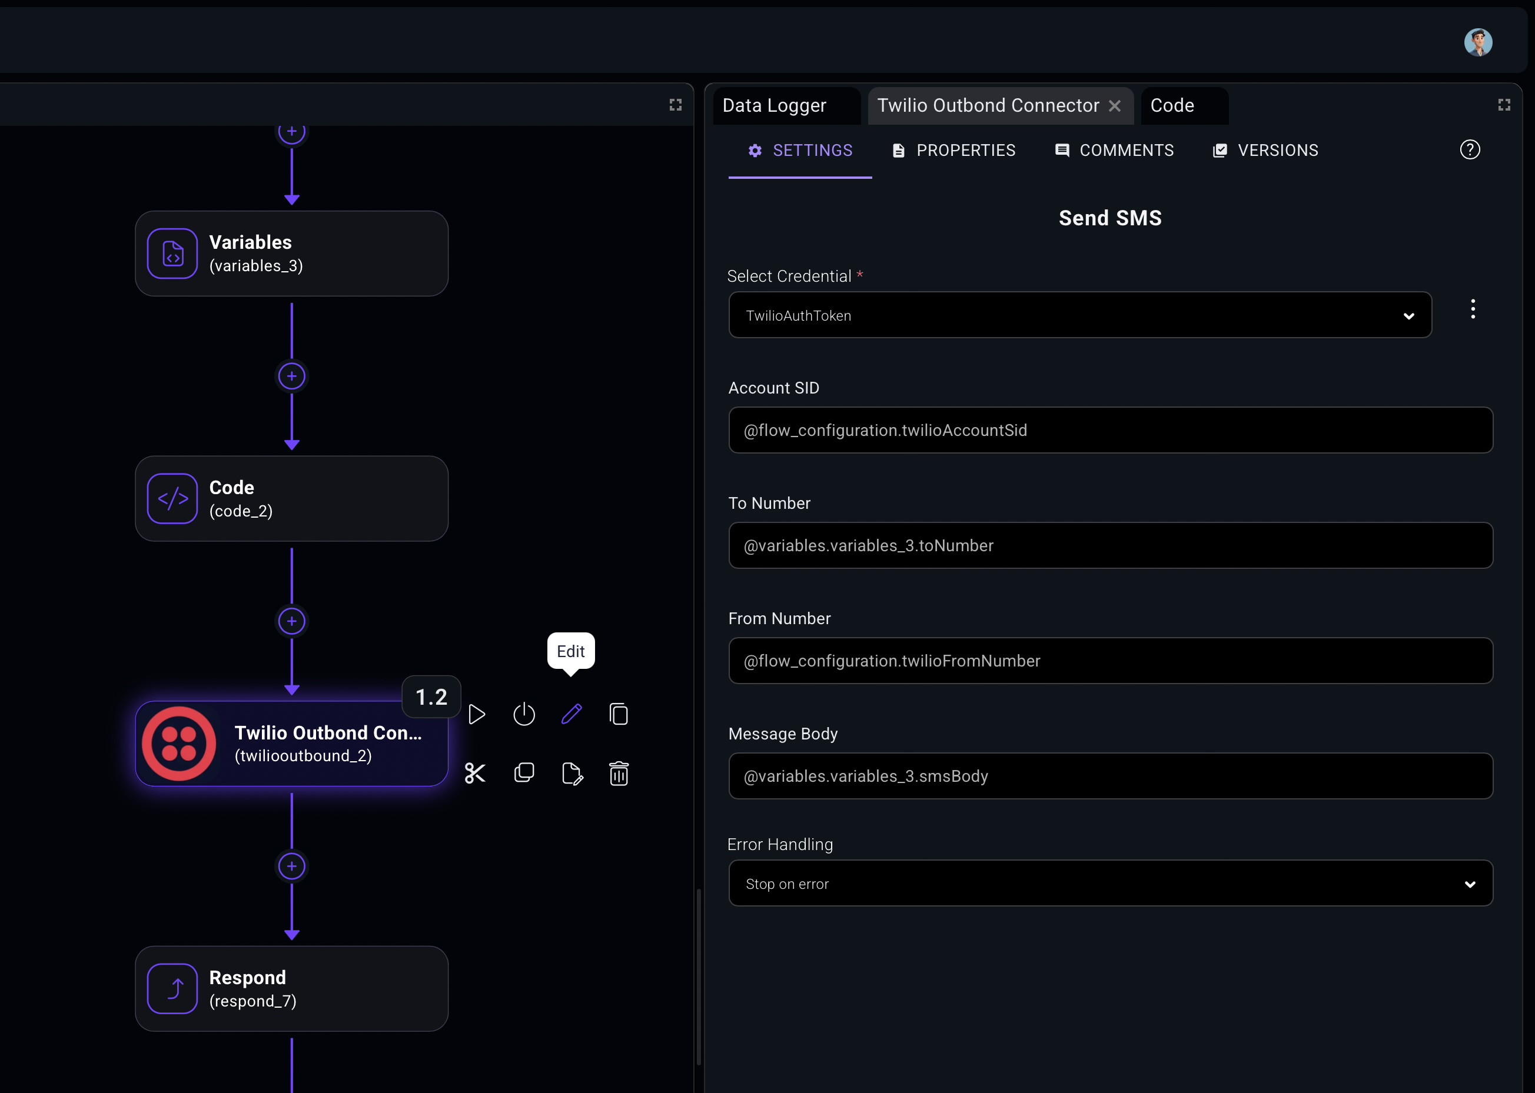Open the VERSIONS tab
This screenshot has width=1535, height=1093.
[1265, 151]
